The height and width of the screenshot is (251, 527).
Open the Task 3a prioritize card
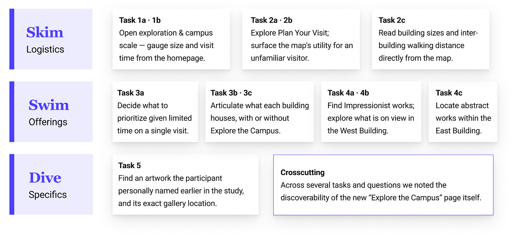155,112
